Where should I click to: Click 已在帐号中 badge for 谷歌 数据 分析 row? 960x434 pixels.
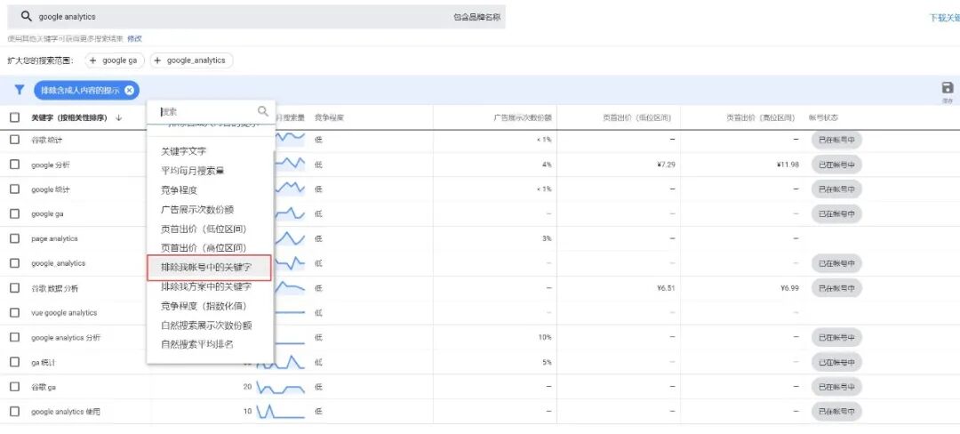836,287
